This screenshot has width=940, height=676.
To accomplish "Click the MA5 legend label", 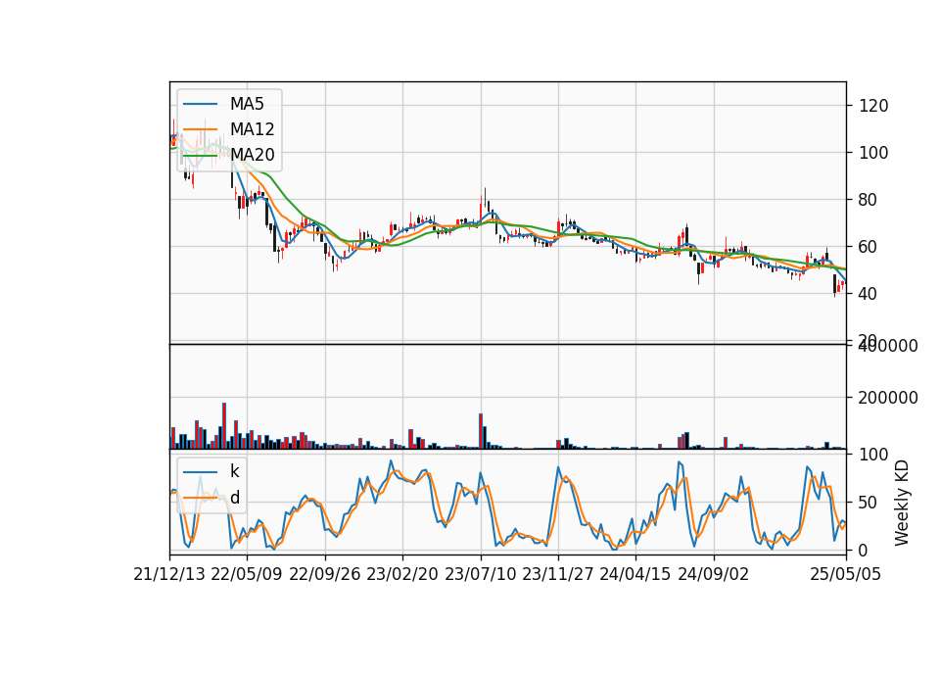I will [x=247, y=104].
